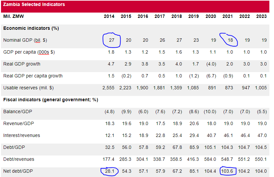Click the Usable reserves 2014 value 2,555
The image size is (274, 177).
point(108,88)
